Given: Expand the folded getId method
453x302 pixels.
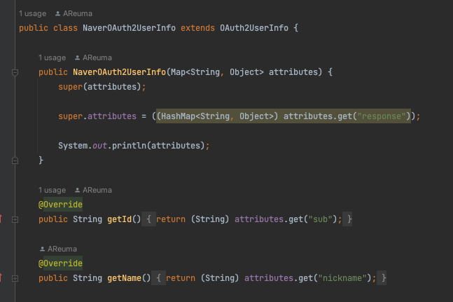Looking at the screenshot, I should (x=15, y=219).
